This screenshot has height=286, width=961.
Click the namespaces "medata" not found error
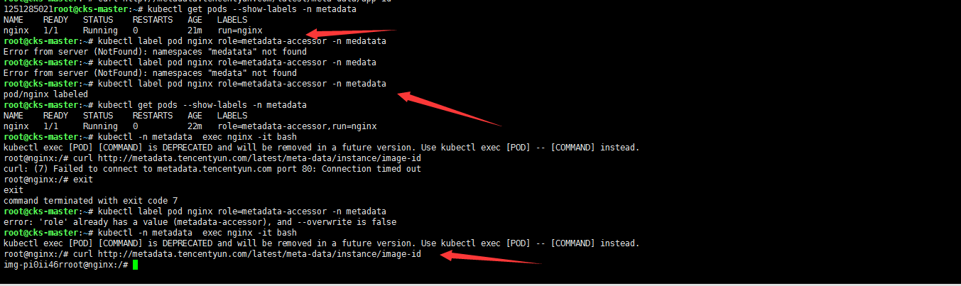pyautogui.click(x=150, y=73)
